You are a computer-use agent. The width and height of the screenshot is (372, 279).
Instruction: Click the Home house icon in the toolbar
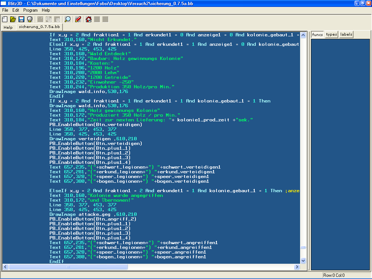click(89, 19)
